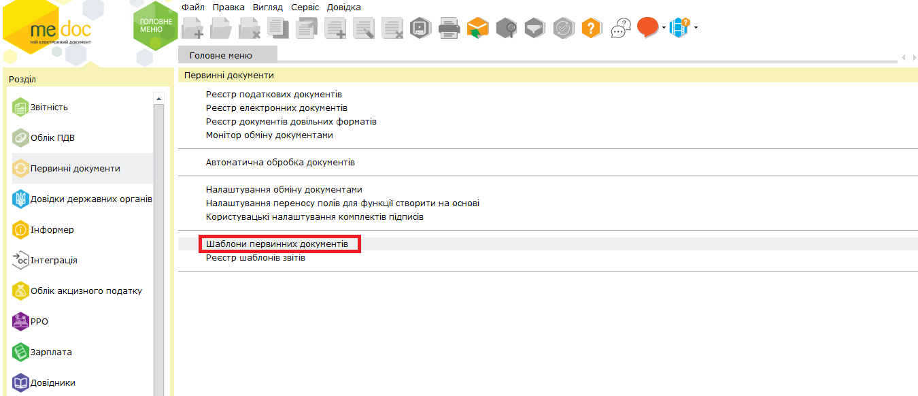Open Реєстр податкових документів
Viewport: 918px width, 396px height.
[x=274, y=94]
